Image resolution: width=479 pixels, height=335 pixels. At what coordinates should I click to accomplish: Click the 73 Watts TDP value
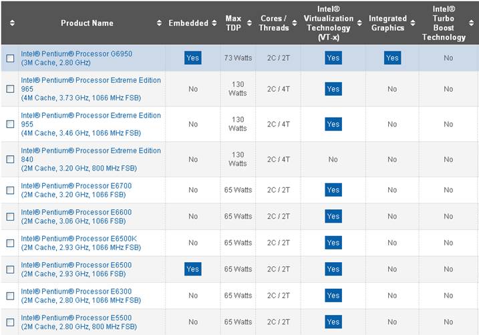[238, 58]
